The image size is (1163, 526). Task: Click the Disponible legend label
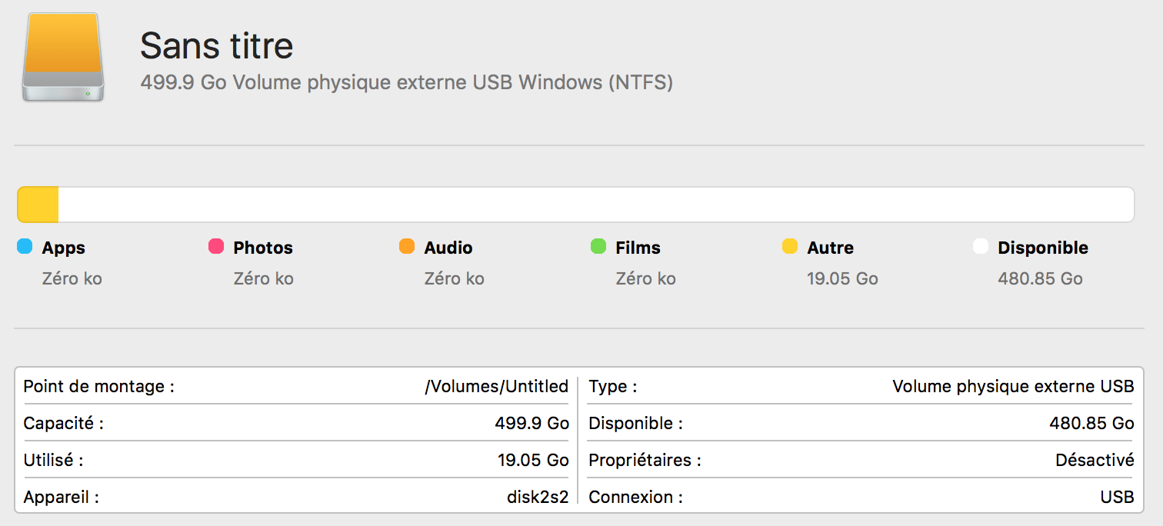tap(1043, 248)
